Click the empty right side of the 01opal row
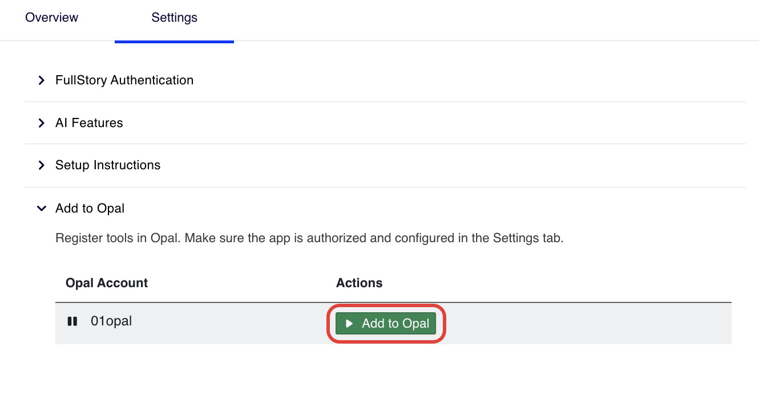759x400 pixels. 588,324
